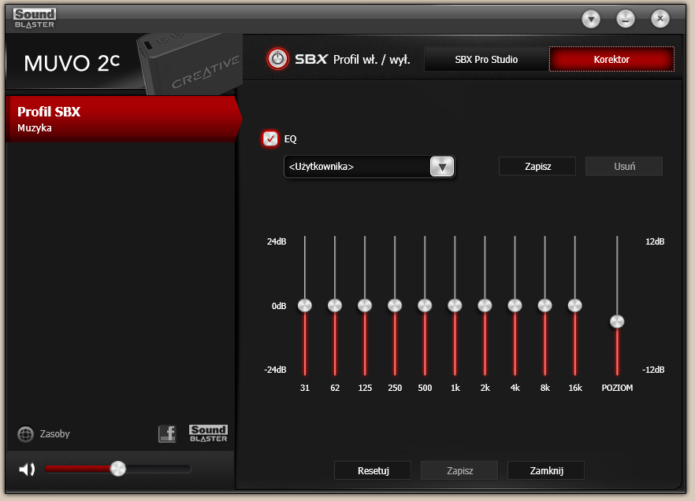The image size is (695, 501).
Task: Uncheck the EQ checkbox
Action: pos(270,138)
